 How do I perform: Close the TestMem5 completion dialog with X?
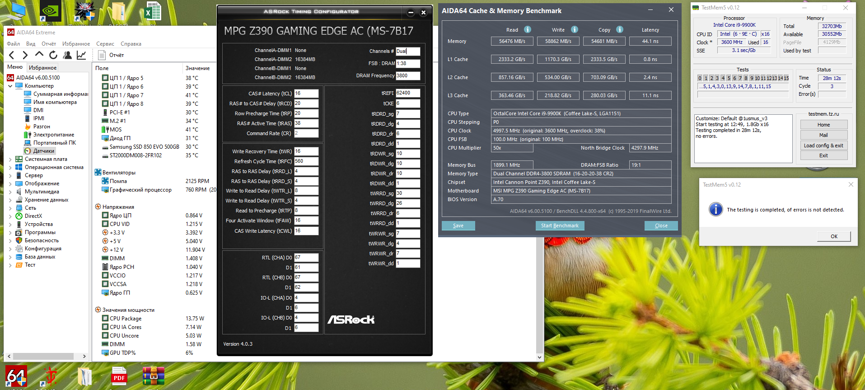point(851,184)
